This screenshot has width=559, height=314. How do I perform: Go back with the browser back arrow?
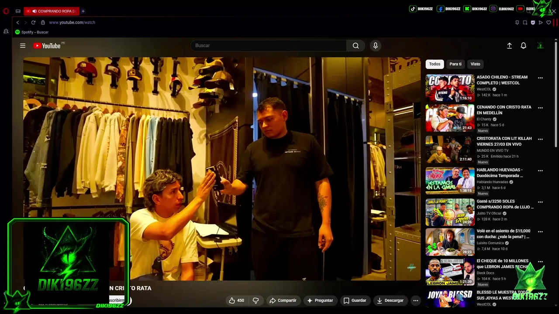(x=17, y=22)
